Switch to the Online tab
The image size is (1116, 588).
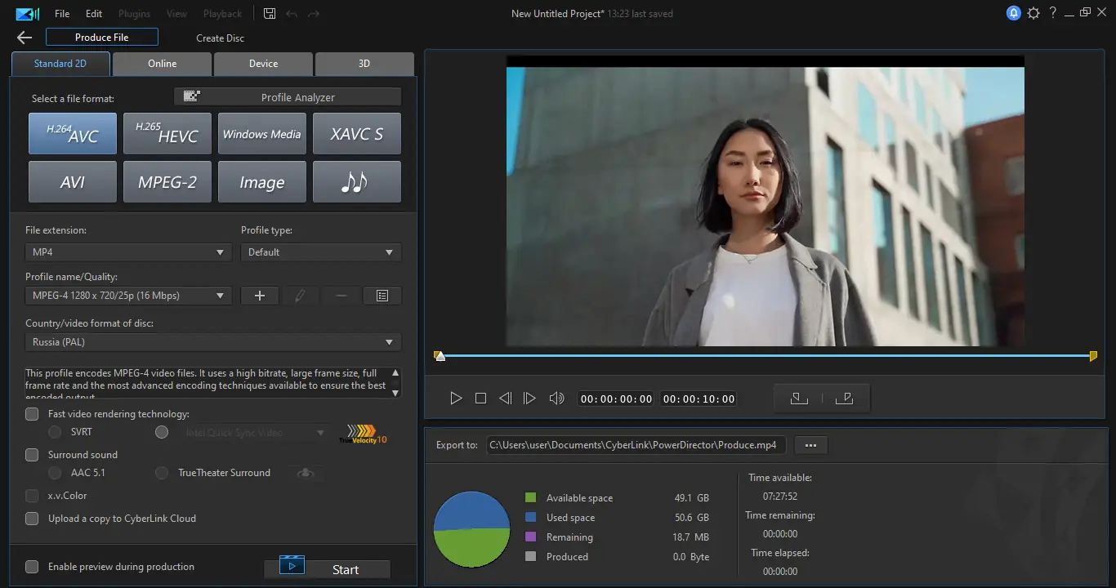(162, 64)
